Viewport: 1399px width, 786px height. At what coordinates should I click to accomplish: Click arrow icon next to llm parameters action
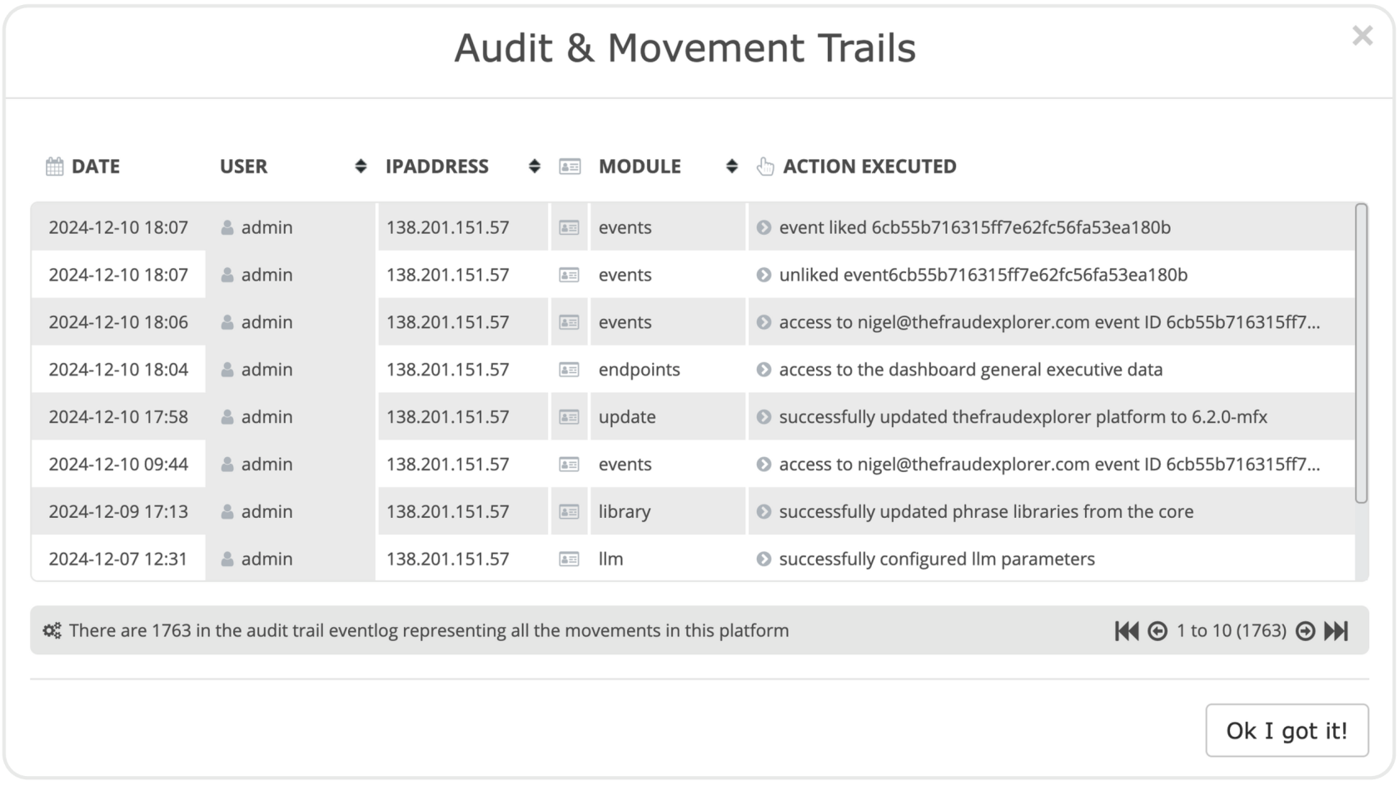coord(764,559)
